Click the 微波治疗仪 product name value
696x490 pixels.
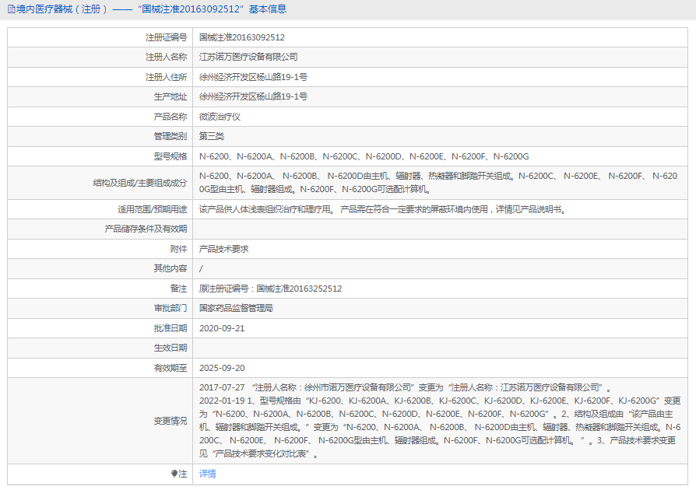(x=220, y=116)
